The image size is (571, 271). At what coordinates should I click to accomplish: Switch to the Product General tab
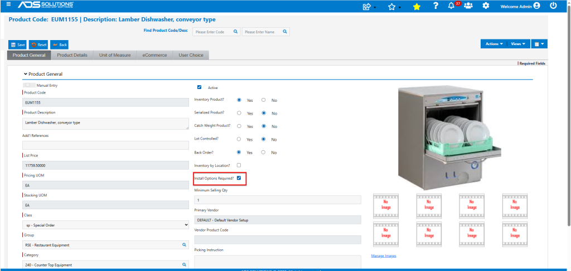[x=29, y=55]
